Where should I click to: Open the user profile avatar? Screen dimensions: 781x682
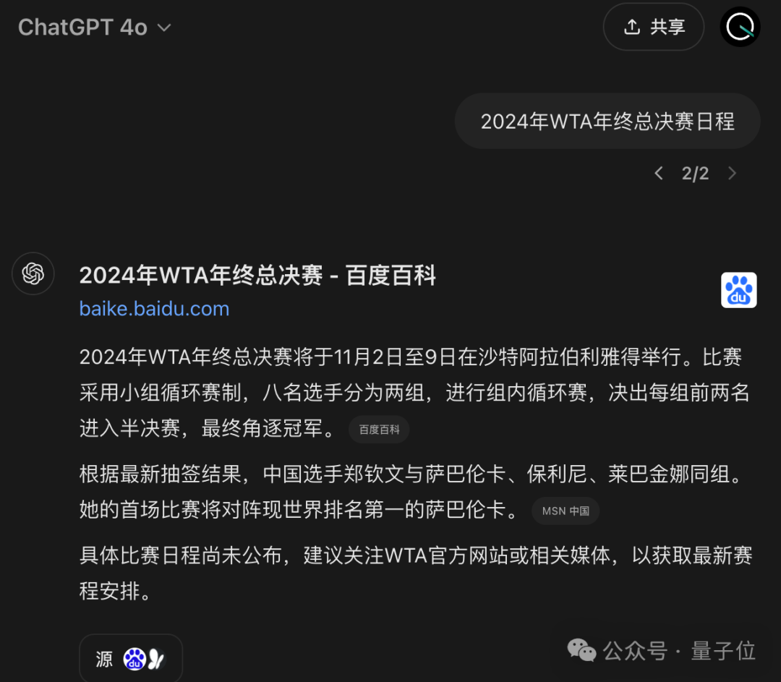740,27
